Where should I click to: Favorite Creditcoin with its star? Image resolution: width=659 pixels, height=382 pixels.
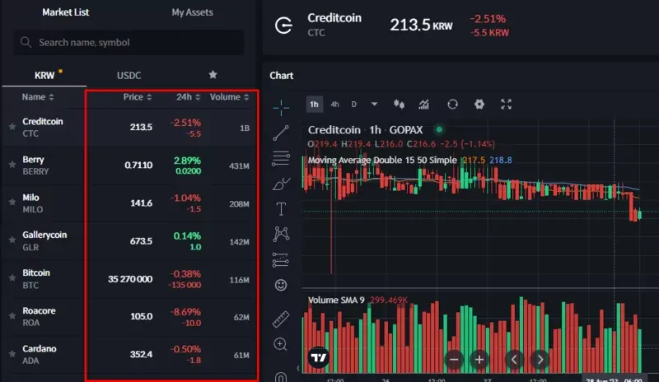click(x=12, y=127)
